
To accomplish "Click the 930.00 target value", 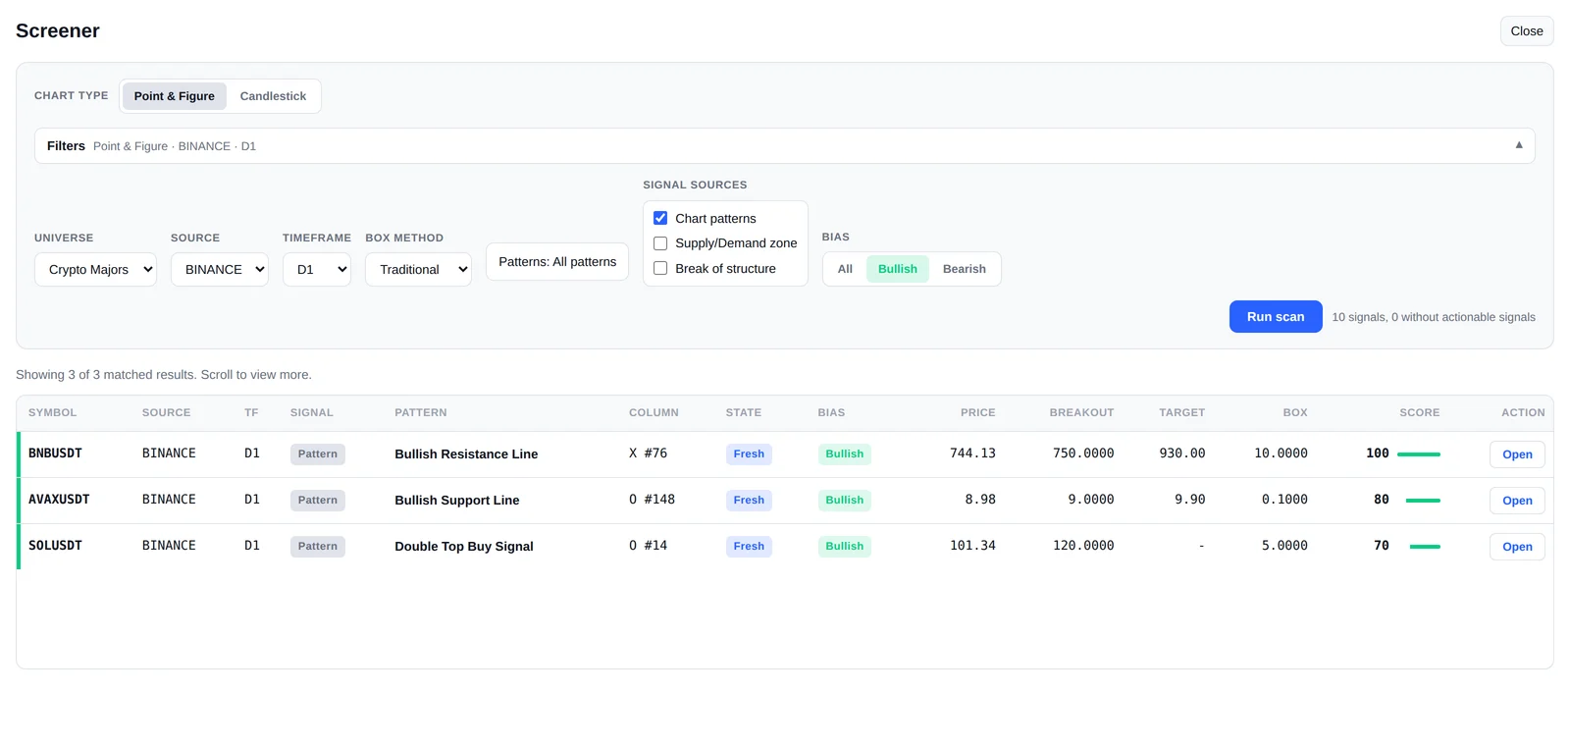I will tap(1182, 453).
